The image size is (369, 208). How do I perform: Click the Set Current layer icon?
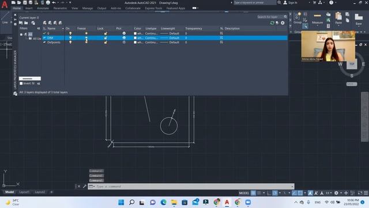pos(60,23)
